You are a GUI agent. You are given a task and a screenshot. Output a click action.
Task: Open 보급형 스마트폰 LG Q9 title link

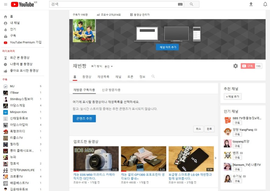point(190,176)
